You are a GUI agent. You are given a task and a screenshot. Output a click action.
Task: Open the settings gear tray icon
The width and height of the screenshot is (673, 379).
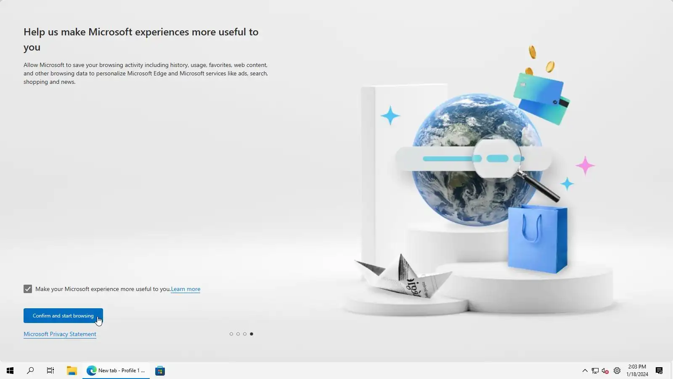click(x=617, y=371)
